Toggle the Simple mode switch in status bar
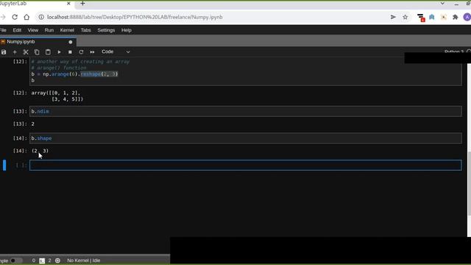471x265 pixels. (16, 261)
